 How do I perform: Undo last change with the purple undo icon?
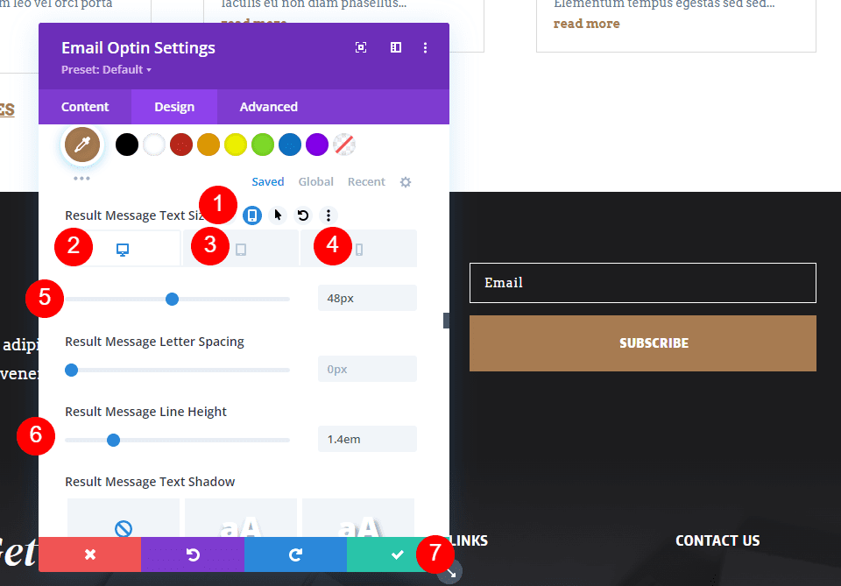pyautogui.click(x=193, y=554)
